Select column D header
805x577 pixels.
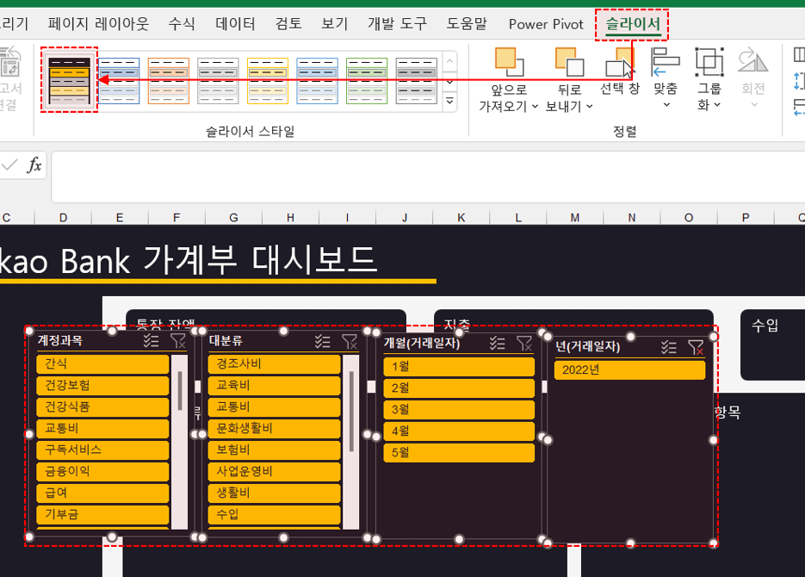coord(63,218)
